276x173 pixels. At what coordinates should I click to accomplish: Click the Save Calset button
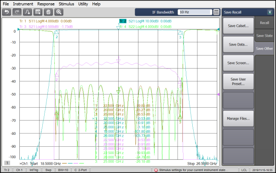[x=238, y=26]
